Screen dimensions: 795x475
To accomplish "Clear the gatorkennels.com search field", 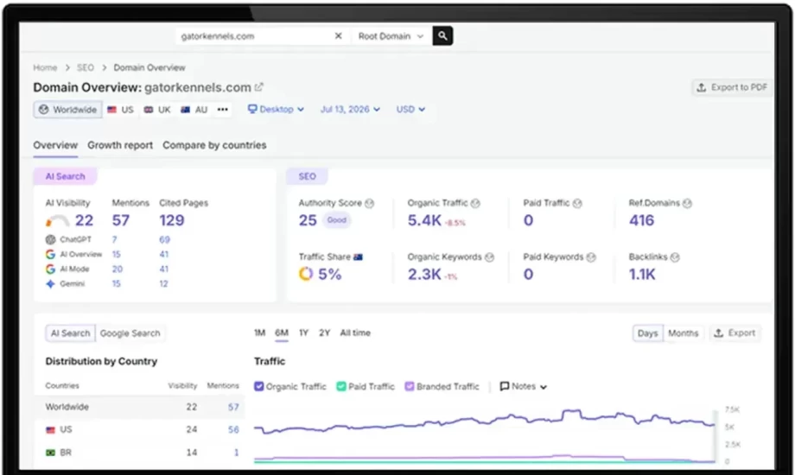I will click(338, 36).
